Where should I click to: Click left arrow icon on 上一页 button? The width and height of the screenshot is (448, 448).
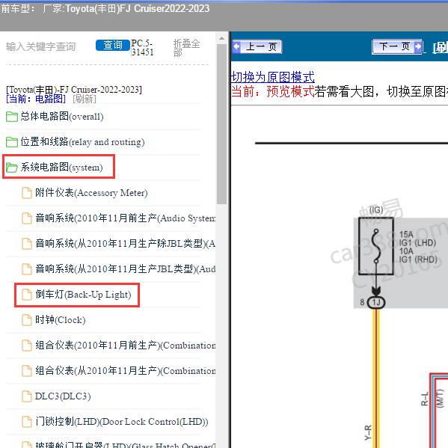point(236,46)
